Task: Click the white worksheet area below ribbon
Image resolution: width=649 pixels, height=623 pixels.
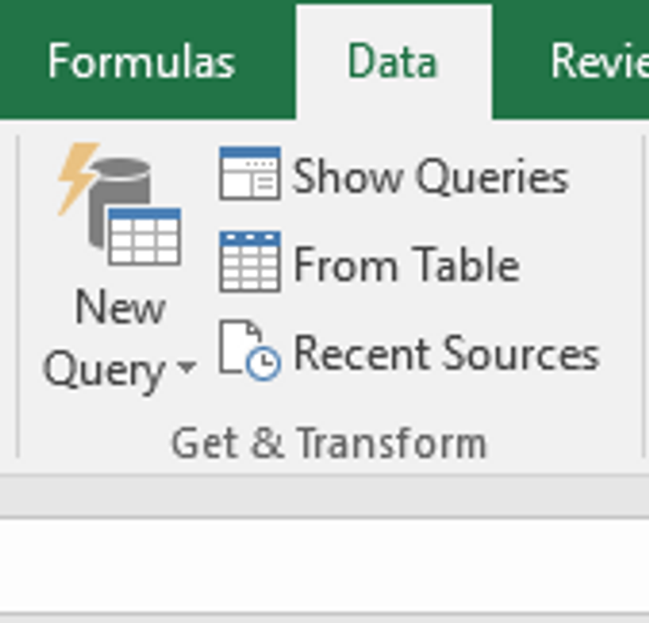Action: tap(324, 565)
